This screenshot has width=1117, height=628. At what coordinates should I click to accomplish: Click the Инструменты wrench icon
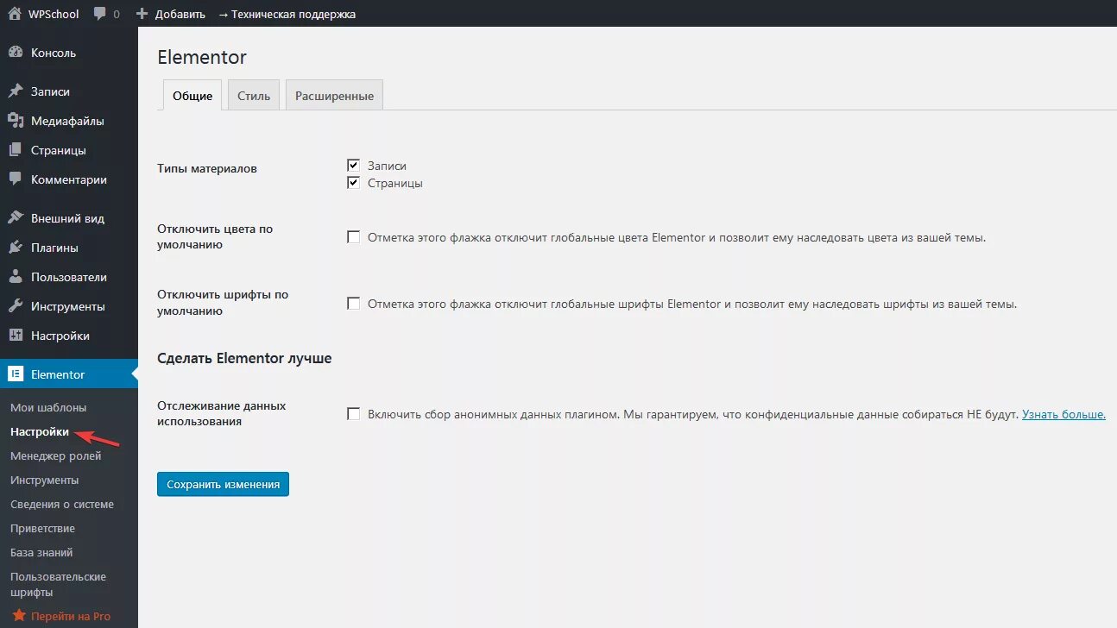tap(16, 306)
